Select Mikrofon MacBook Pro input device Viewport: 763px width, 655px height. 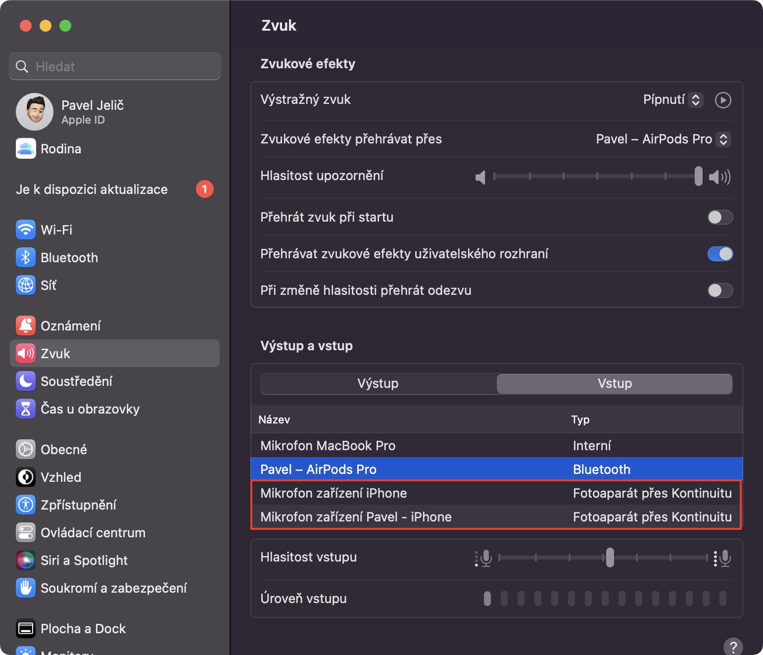(328, 446)
